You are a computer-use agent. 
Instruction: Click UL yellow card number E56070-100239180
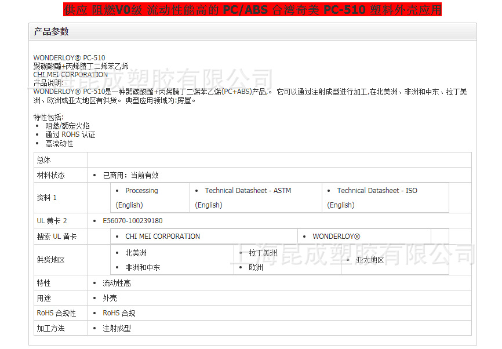[x=132, y=221]
